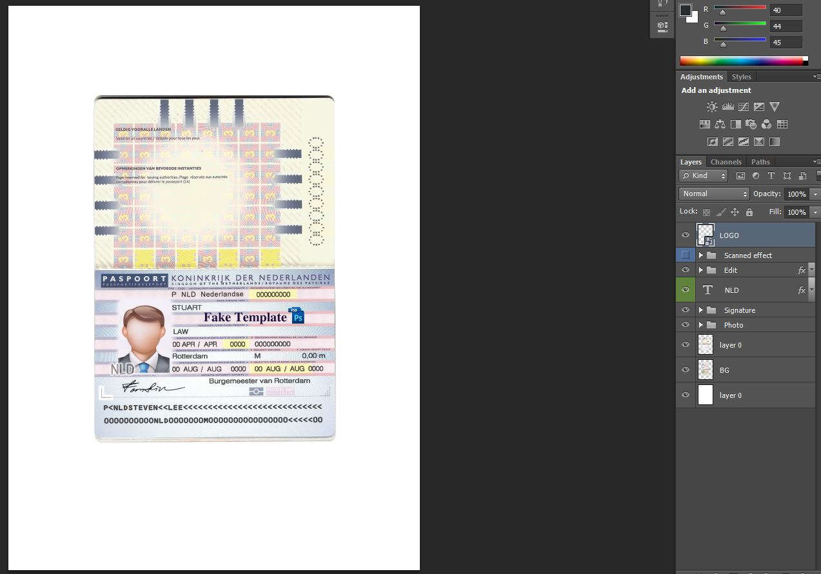Add a Hue/Saturation adjustment
The width and height of the screenshot is (821, 574).
pos(705,124)
